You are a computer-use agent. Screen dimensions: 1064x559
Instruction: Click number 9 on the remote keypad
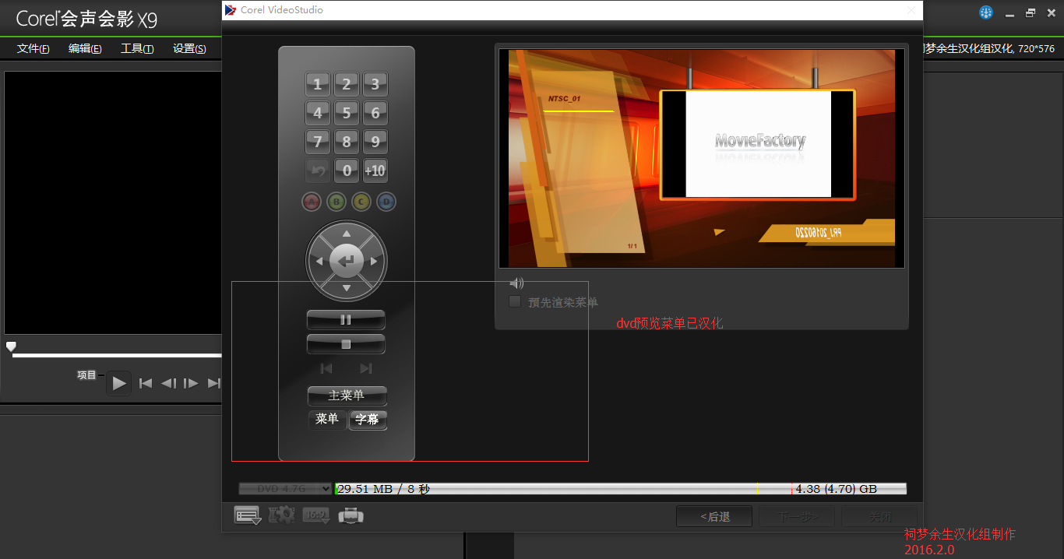point(375,142)
